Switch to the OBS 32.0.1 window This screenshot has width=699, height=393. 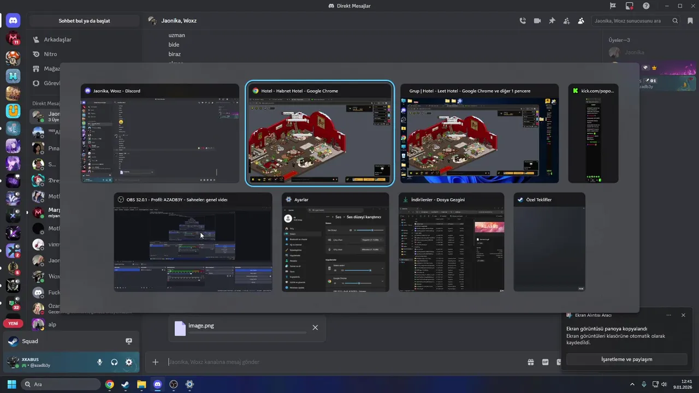pos(193,242)
